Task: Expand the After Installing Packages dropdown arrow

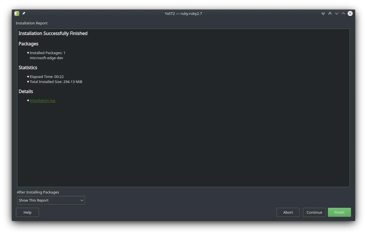Action: 82,200
